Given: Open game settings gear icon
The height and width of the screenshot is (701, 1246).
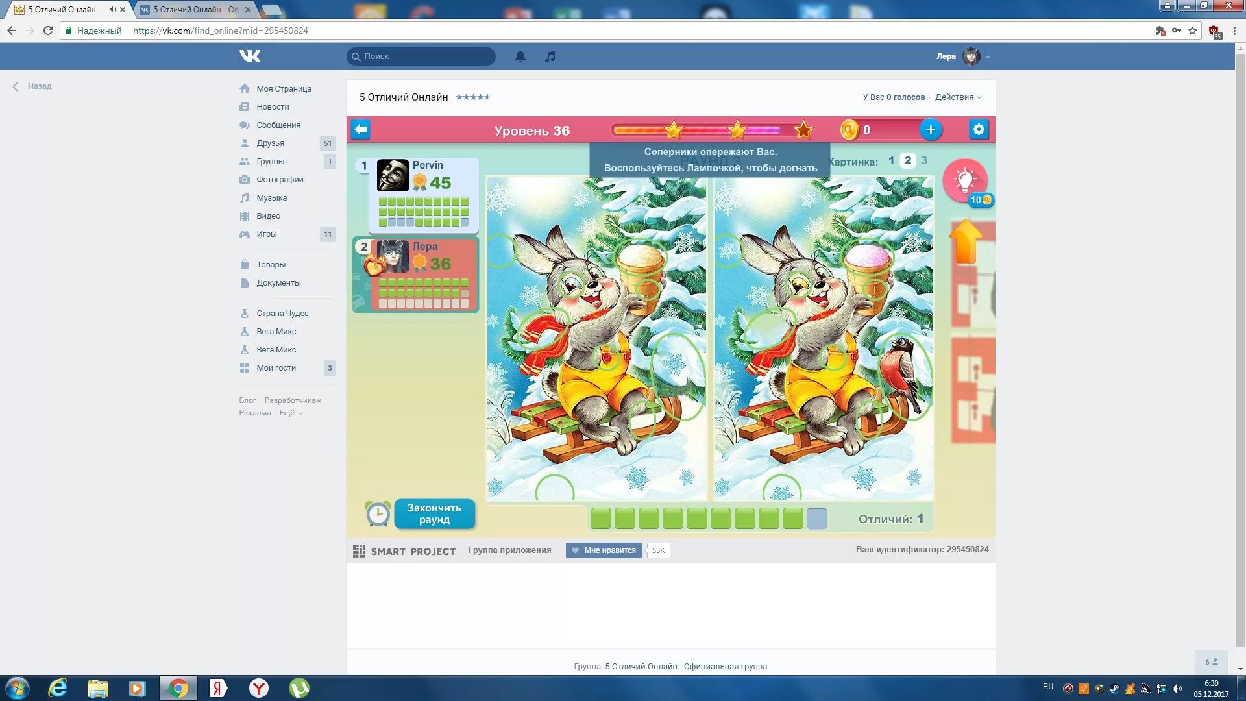Looking at the screenshot, I should (979, 130).
